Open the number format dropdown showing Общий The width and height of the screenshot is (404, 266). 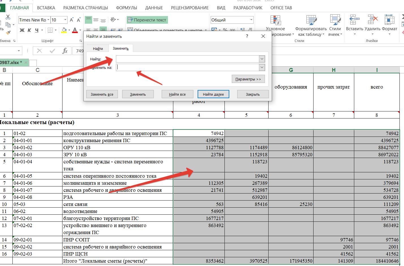251,20
